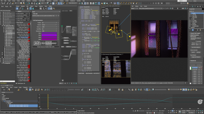Click the Compile Shader button
The width and height of the screenshot is (204, 114).
click(81, 73)
